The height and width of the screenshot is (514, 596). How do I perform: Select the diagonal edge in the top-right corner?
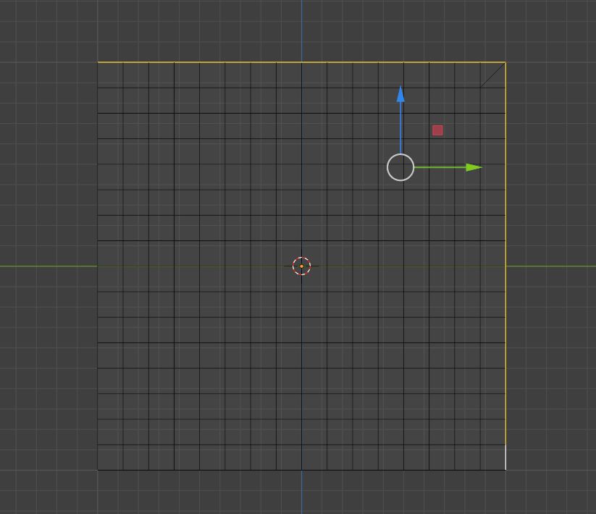tap(493, 75)
